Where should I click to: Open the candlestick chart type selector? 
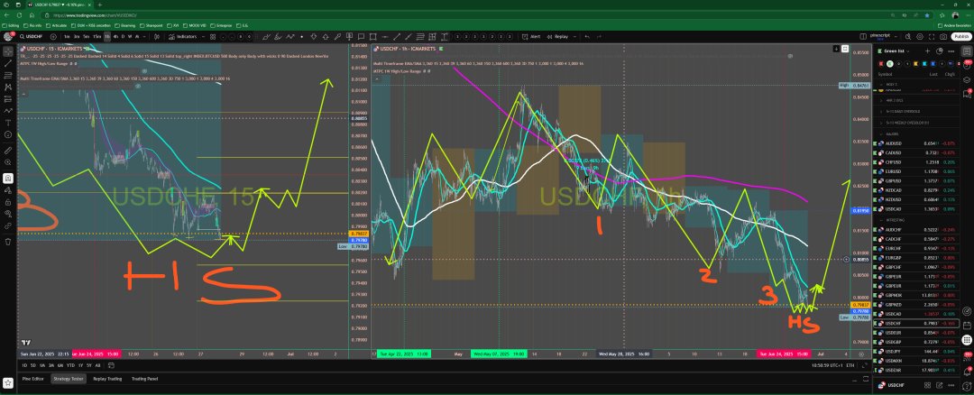157,37
